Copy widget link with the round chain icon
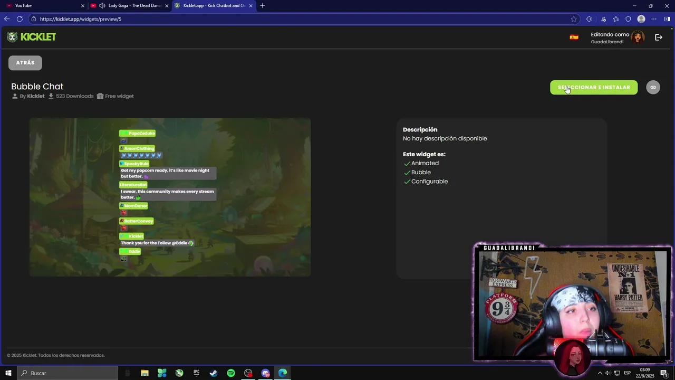 tap(653, 87)
